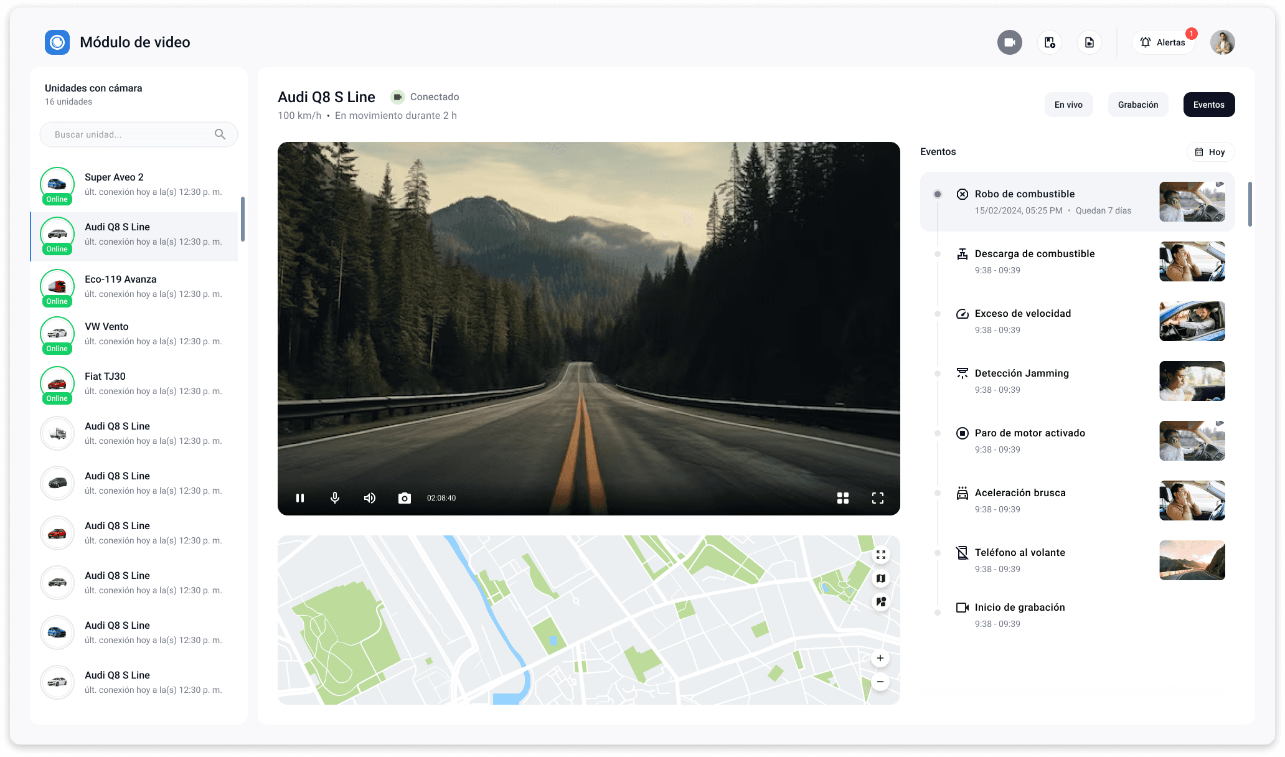Switch to the Grabación tab
The height and width of the screenshot is (757, 1285).
(1138, 105)
